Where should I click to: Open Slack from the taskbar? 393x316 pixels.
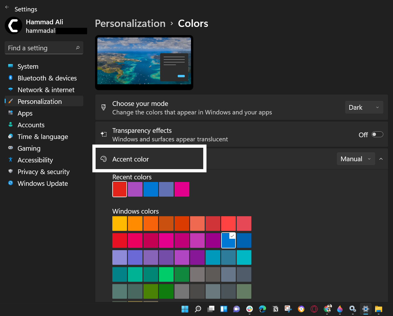(250, 309)
